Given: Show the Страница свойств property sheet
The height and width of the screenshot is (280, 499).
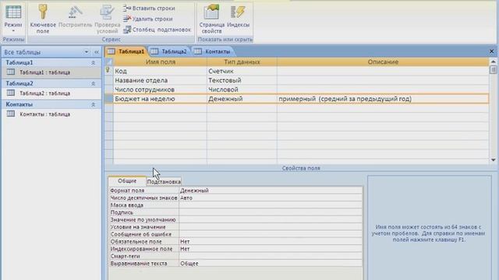Looking at the screenshot, I should point(211,19).
